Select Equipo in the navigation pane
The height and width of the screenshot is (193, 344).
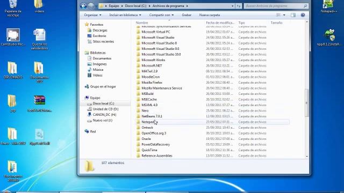click(92, 98)
